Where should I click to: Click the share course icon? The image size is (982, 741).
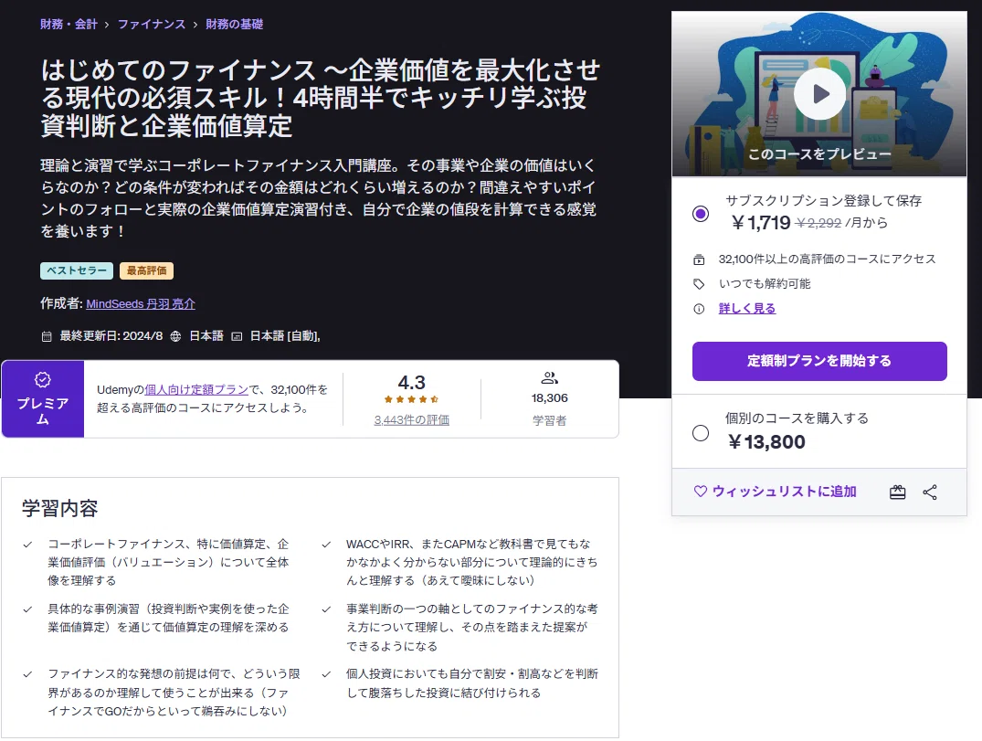(x=930, y=492)
